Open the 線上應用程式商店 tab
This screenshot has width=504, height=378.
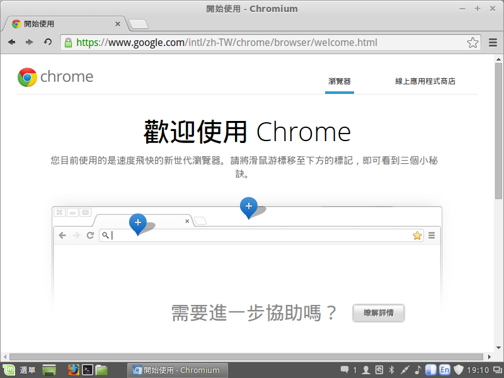425,81
